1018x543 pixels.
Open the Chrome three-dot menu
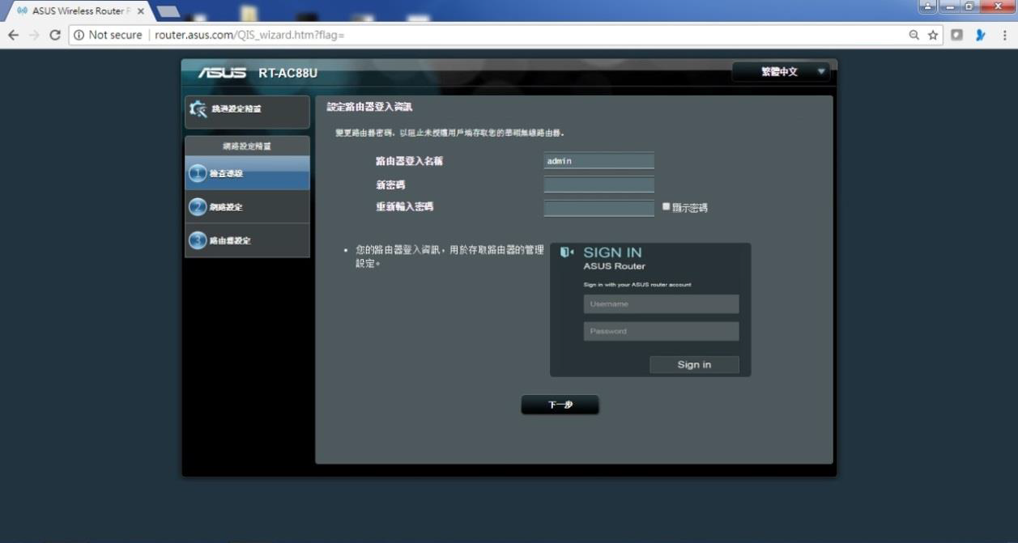[1004, 35]
